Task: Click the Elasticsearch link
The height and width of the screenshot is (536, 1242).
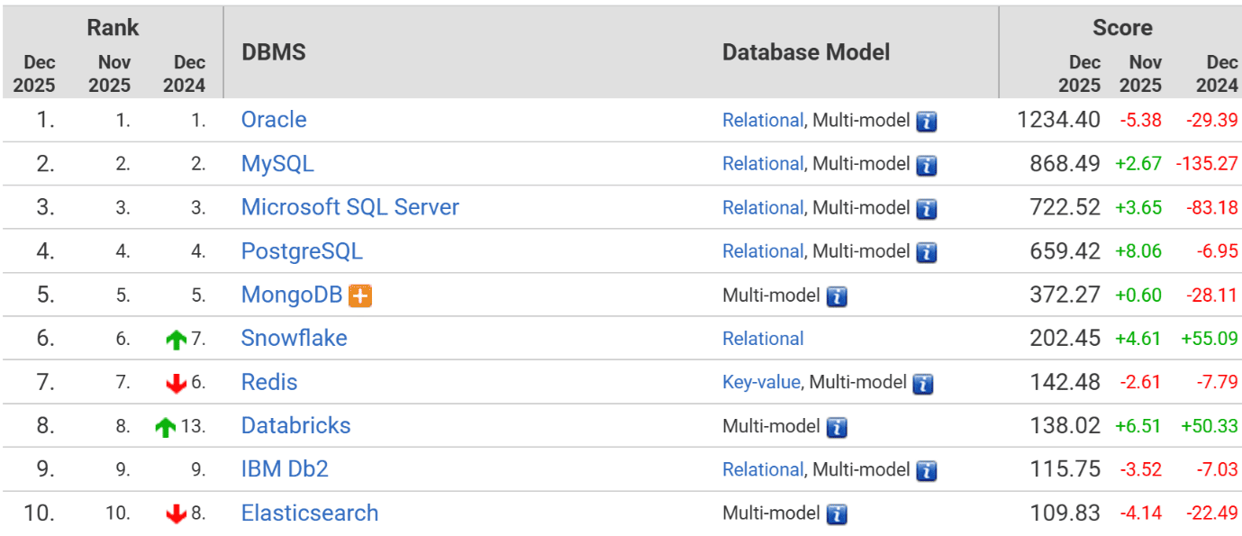Action: pos(310,513)
